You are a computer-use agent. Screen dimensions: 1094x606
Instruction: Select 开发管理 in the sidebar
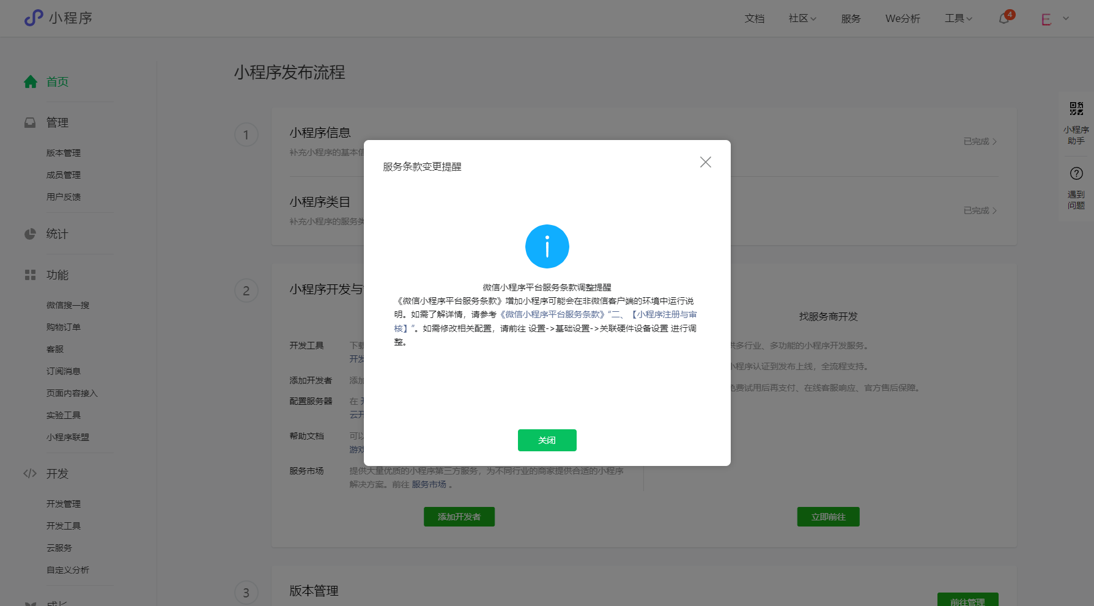click(64, 504)
